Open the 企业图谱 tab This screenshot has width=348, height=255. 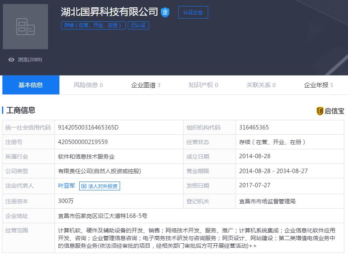tap(146, 85)
